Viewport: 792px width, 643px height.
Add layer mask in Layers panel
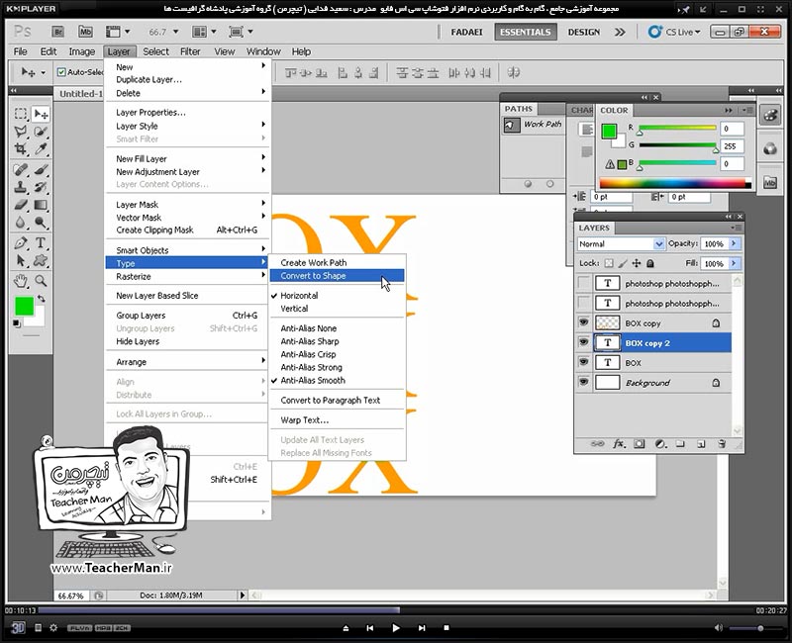coord(640,444)
